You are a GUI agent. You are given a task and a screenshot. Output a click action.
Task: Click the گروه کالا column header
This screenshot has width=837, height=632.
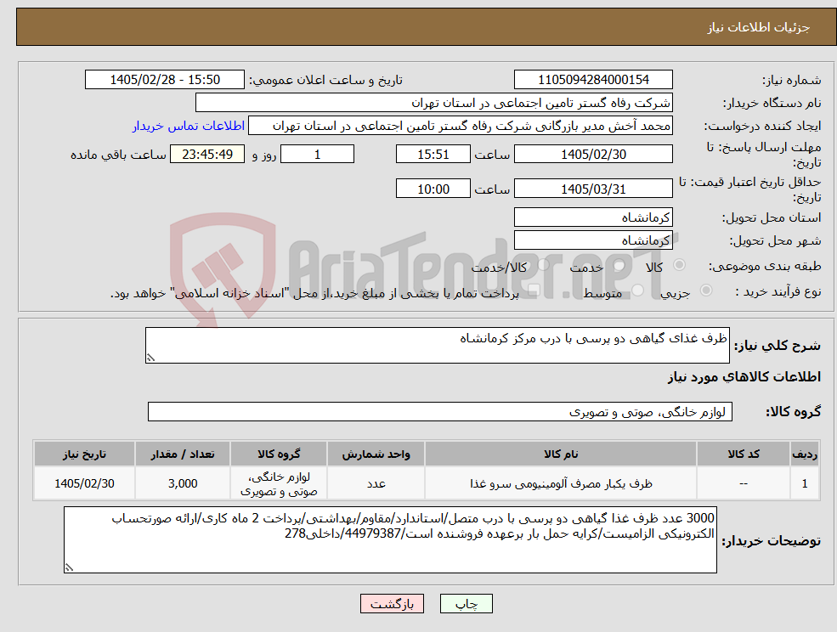[x=279, y=454]
